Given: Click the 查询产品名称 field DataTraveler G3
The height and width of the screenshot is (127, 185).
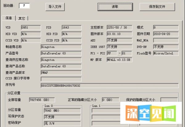Looking at the screenshot, I should [x=61, y=66].
